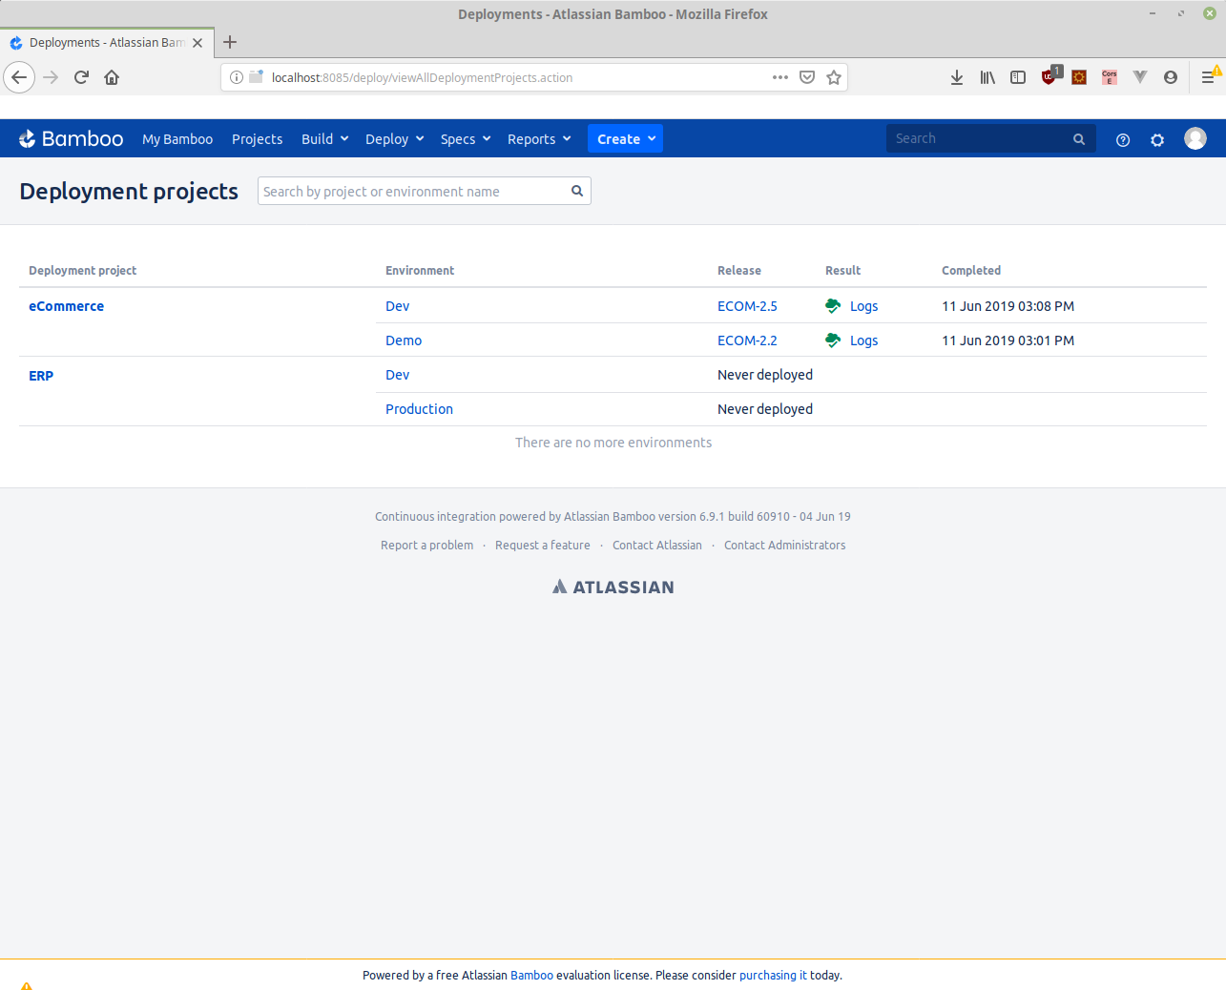The image size is (1226, 990).
Task: View Logs for the eCommerce Demo environment
Action: tap(863, 340)
